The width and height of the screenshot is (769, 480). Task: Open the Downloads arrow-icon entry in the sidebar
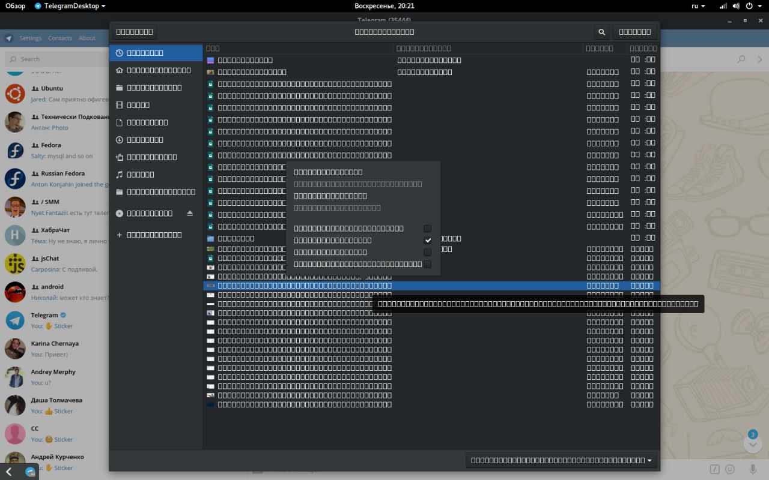156,140
